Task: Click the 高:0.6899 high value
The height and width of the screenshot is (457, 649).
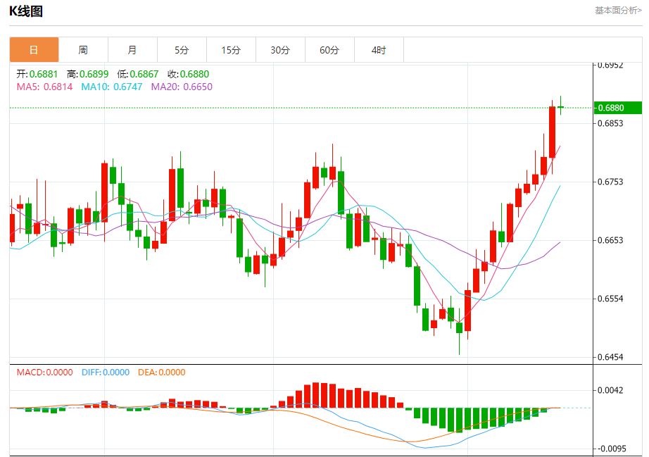Action: (88, 74)
